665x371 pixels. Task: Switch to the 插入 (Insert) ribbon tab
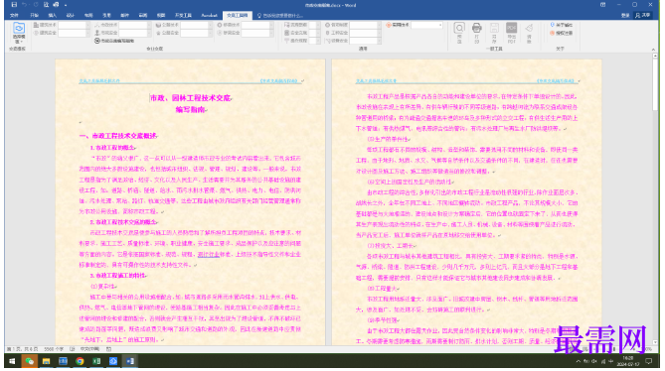point(52,15)
